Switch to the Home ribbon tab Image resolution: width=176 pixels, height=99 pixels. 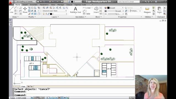click(18, 5)
